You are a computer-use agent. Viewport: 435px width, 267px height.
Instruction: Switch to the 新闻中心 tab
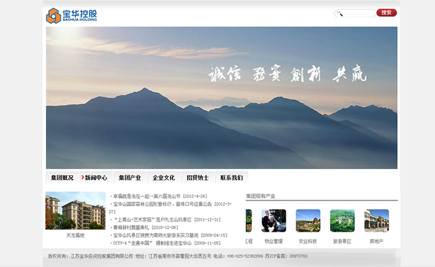(96, 178)
